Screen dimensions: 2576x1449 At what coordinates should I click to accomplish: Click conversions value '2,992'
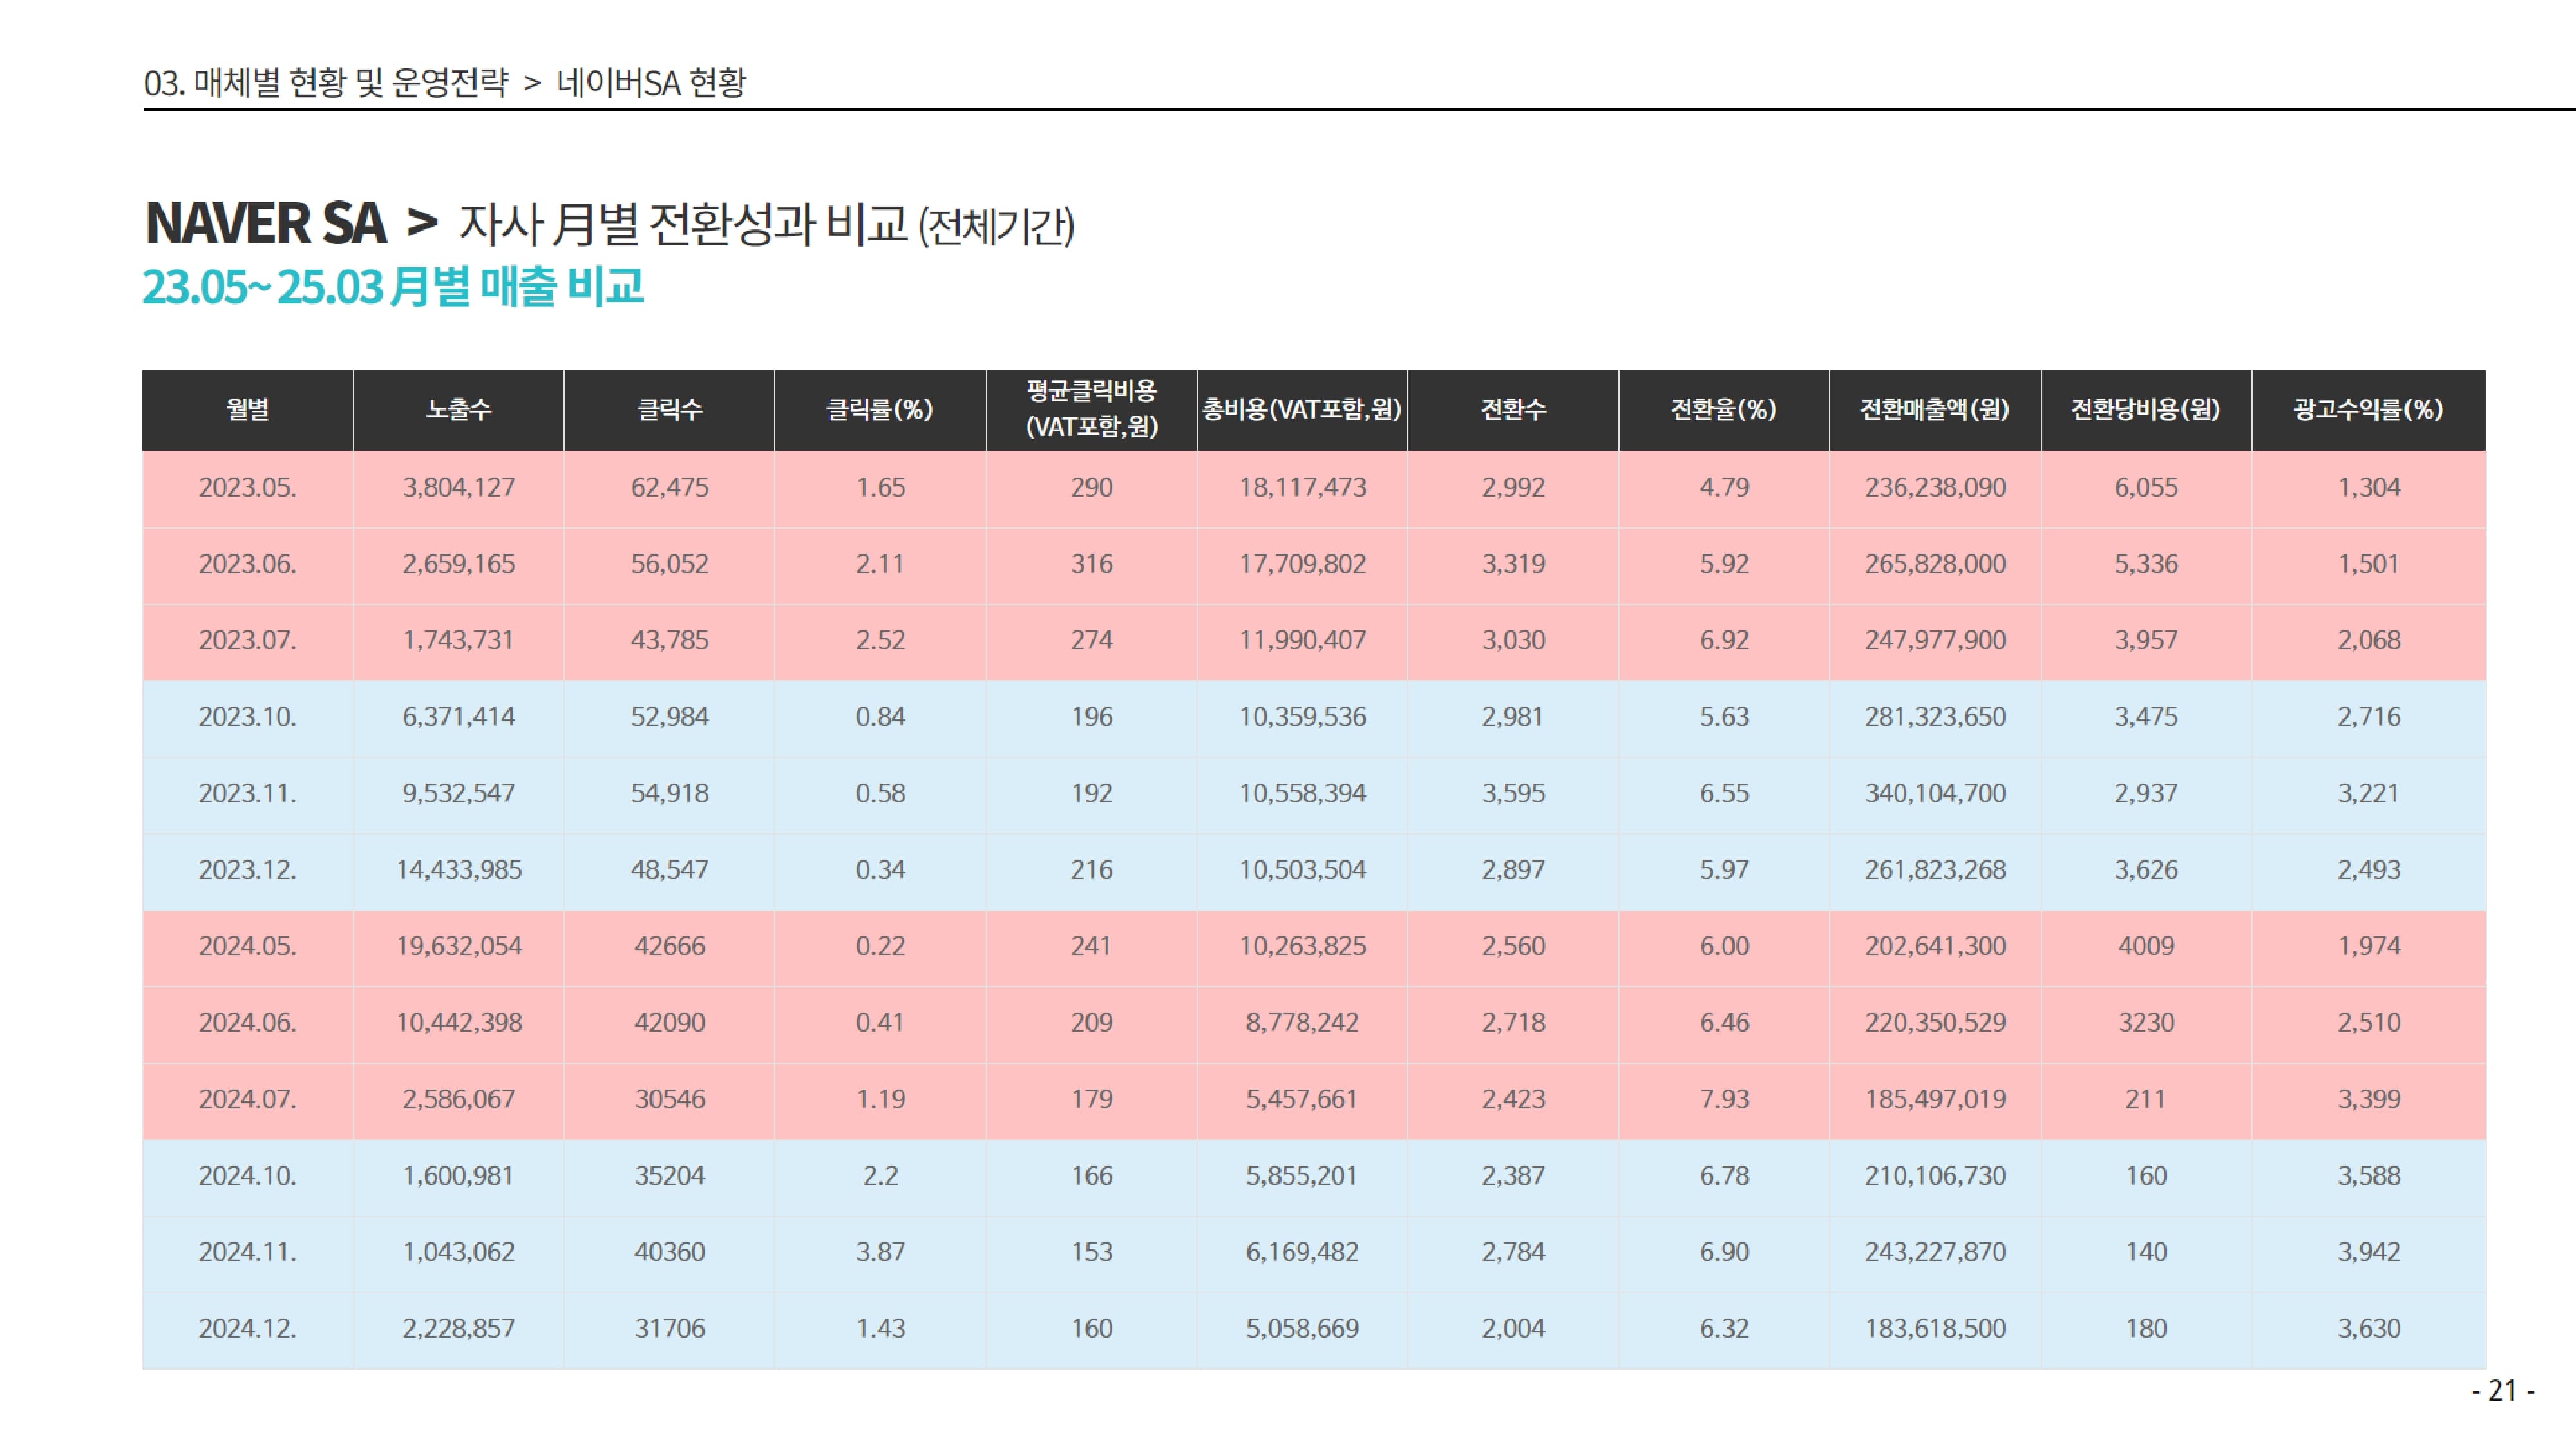click(x=1513, y=488)
